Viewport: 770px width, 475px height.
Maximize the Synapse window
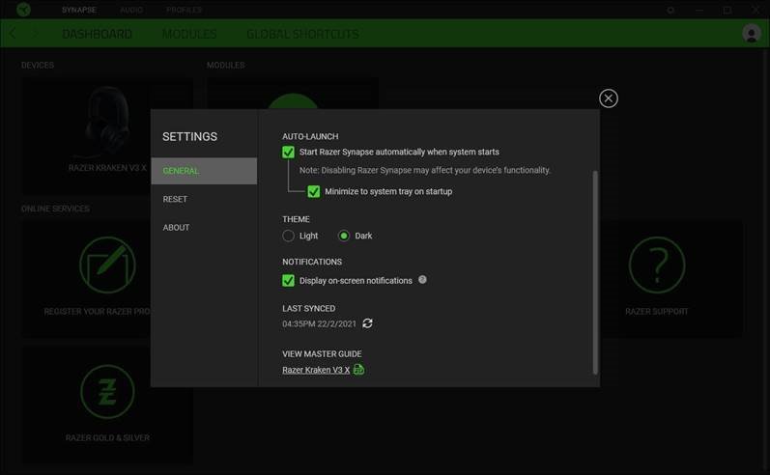click(x=727, y=10)
